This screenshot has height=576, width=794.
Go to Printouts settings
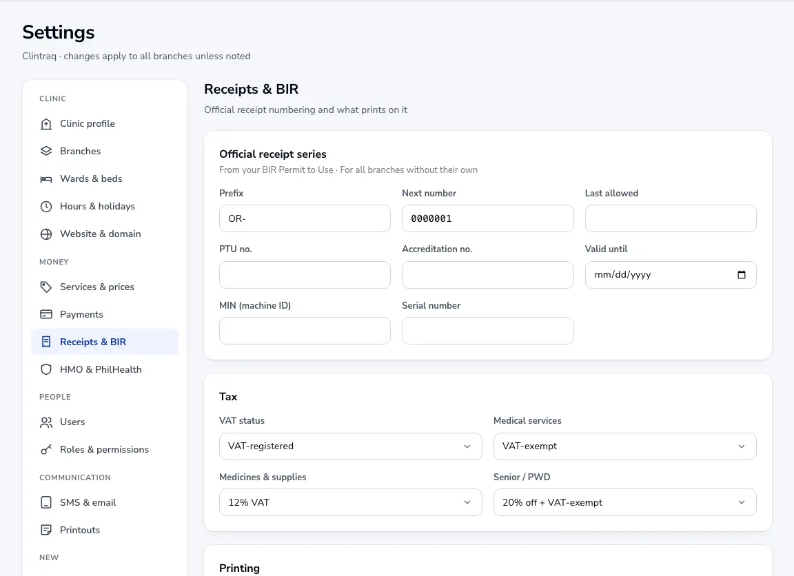point(105,531)
